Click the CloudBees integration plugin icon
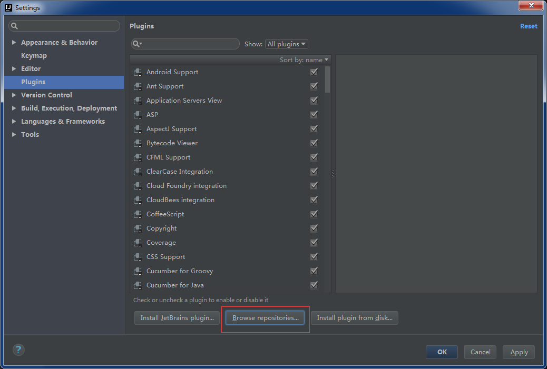The height and width of the screenshot is (369, 547). coord(138,200)
